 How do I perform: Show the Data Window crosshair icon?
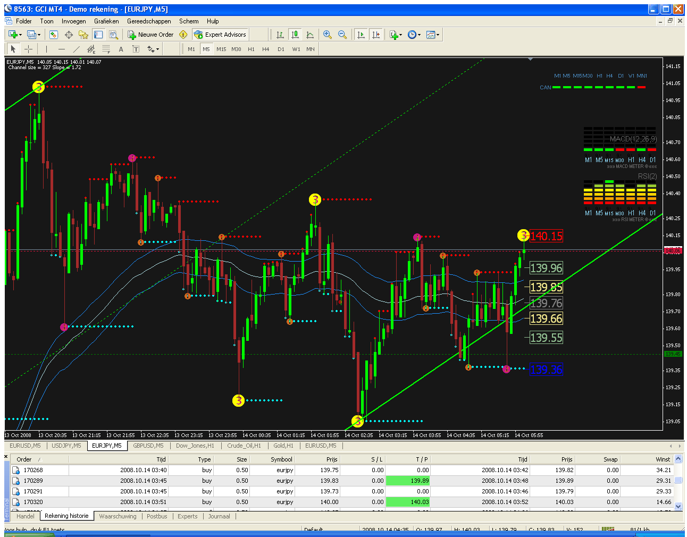[69, 35]
